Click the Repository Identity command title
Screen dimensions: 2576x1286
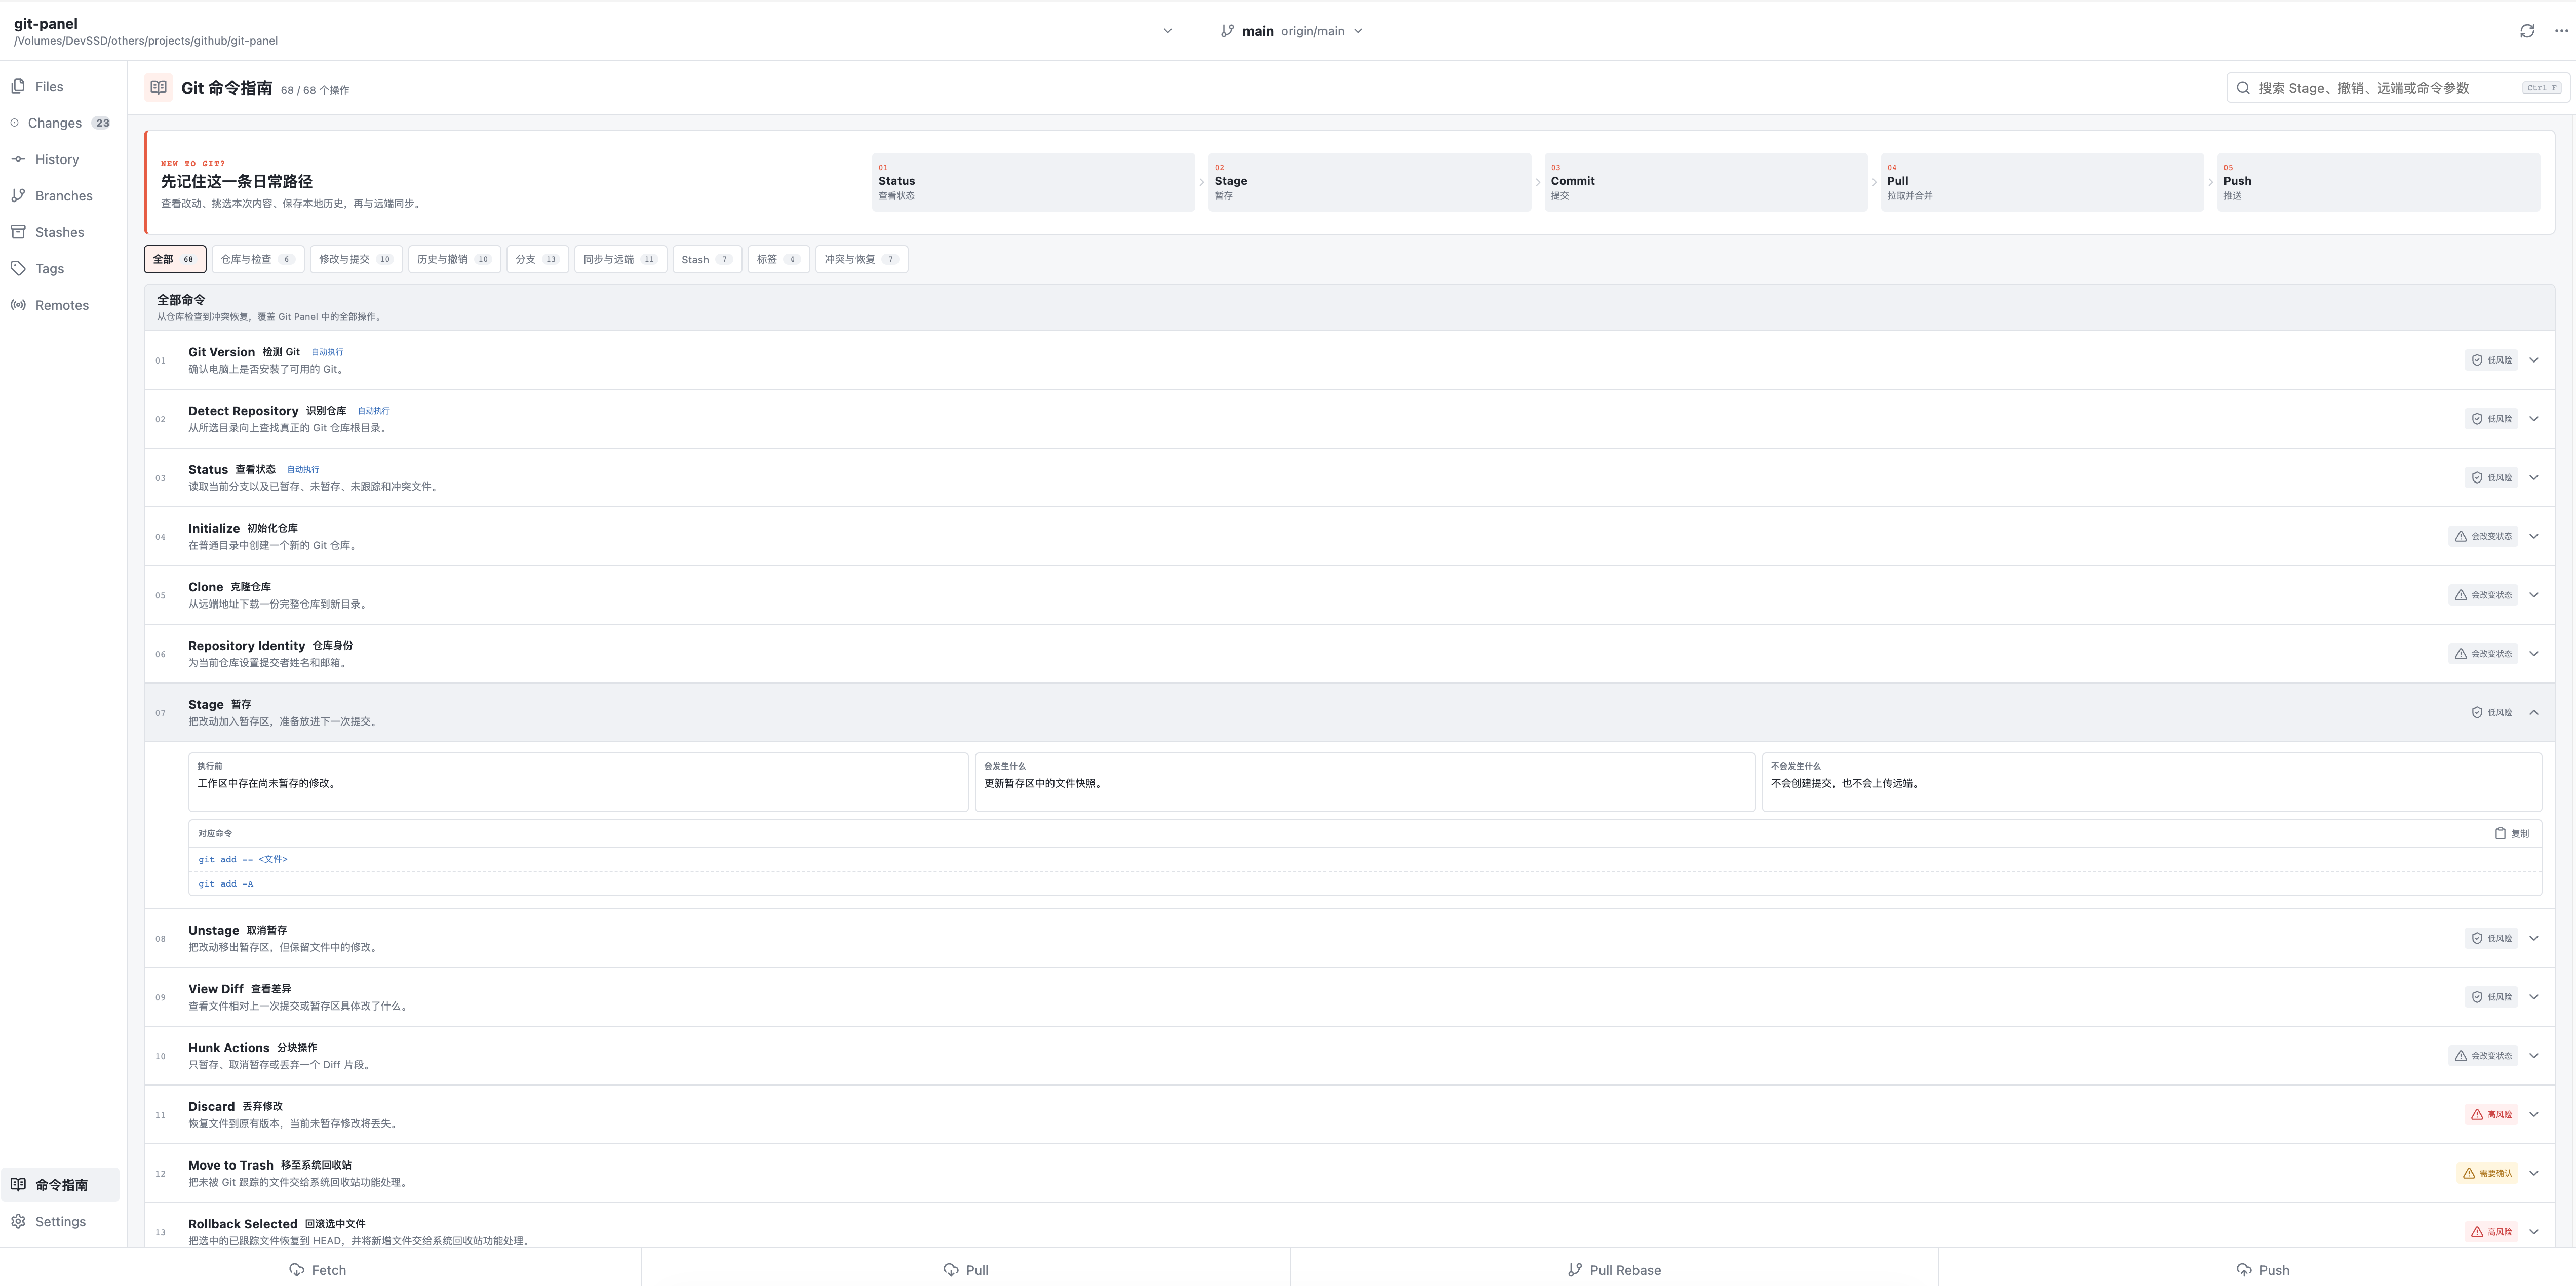coord(247,646)
